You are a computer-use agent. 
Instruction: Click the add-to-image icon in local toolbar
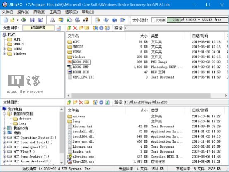coord(95,103)
